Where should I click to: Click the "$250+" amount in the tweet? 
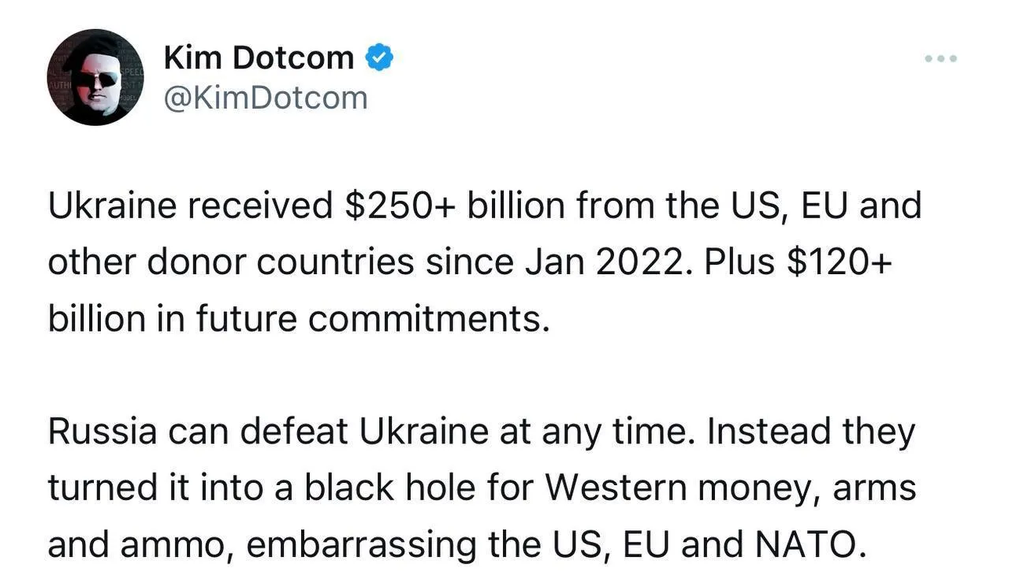(x=400, y=206)
